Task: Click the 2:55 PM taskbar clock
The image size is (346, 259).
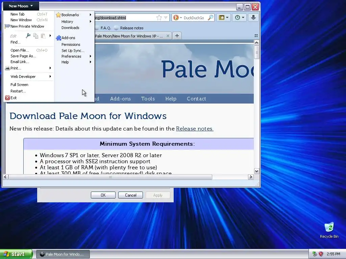Action: (333, 254)
